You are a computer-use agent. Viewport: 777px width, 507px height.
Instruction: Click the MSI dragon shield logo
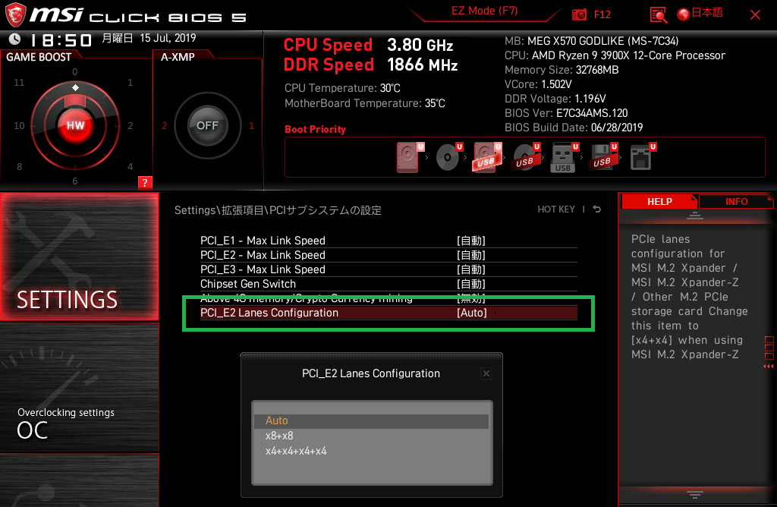[x=15, y=15]
